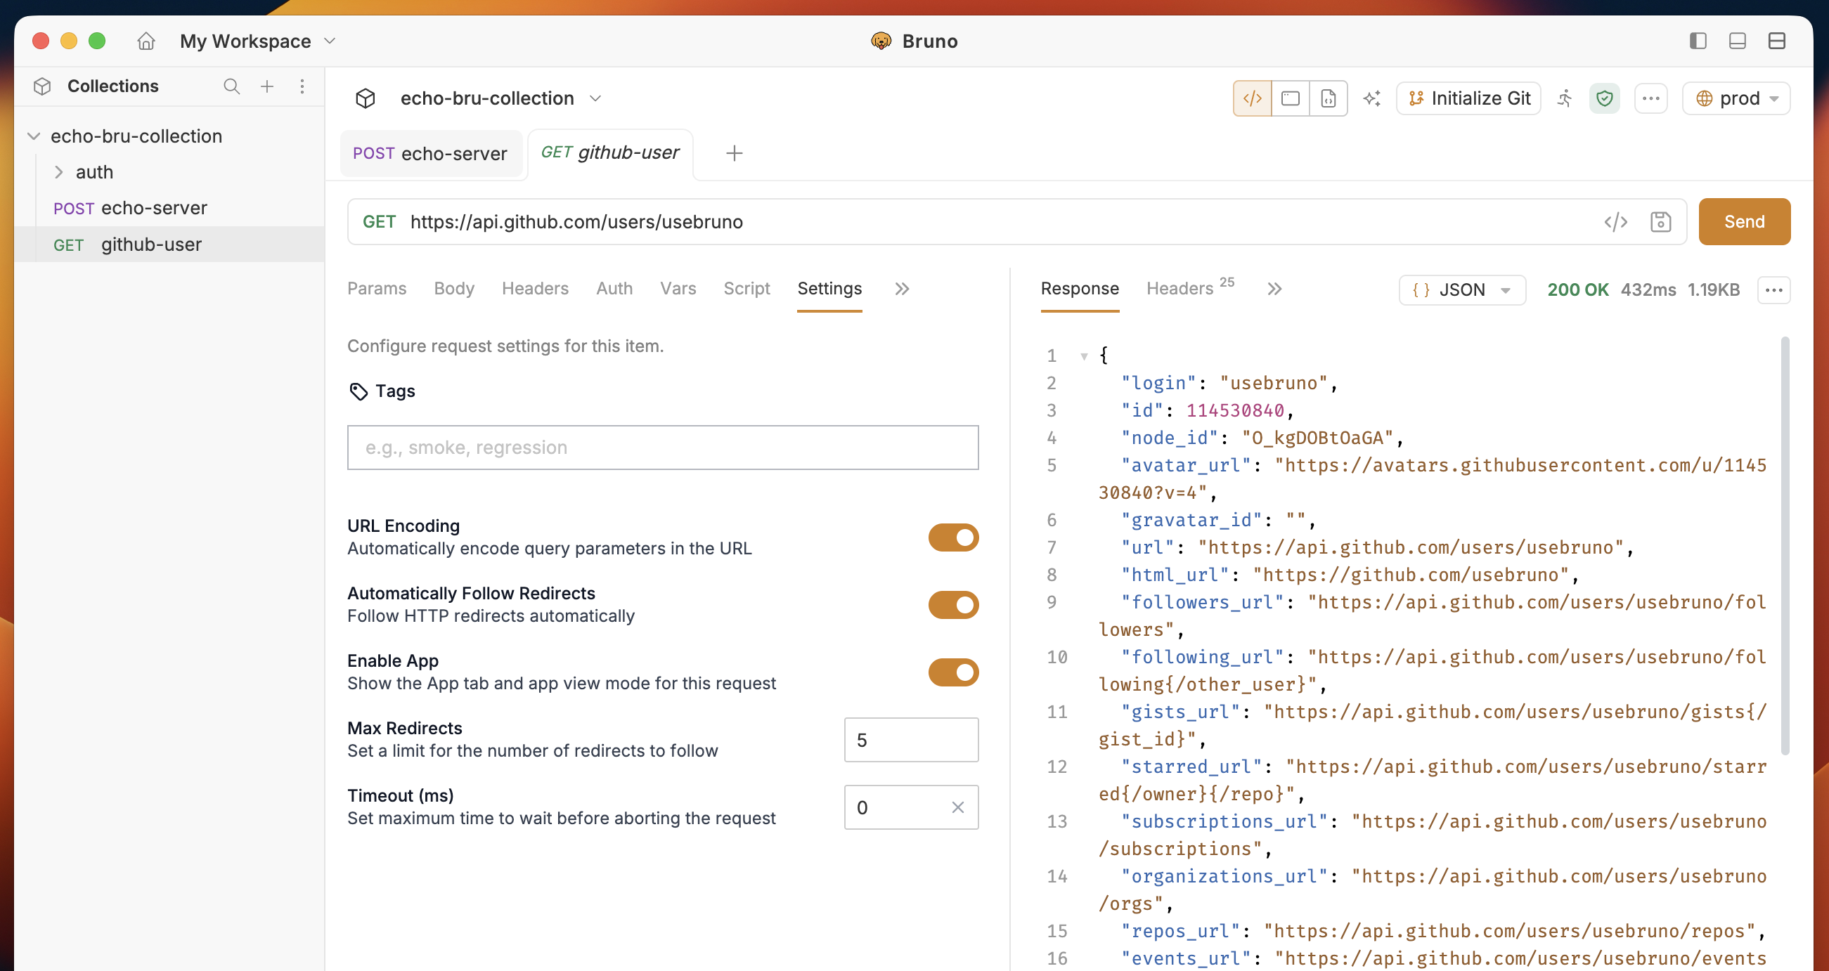This screenshot has height=971, width=1829.
Task: Toggle the sidebar layout icon in titlebar
Action: pyautogui.click(x=1698, y=41)
